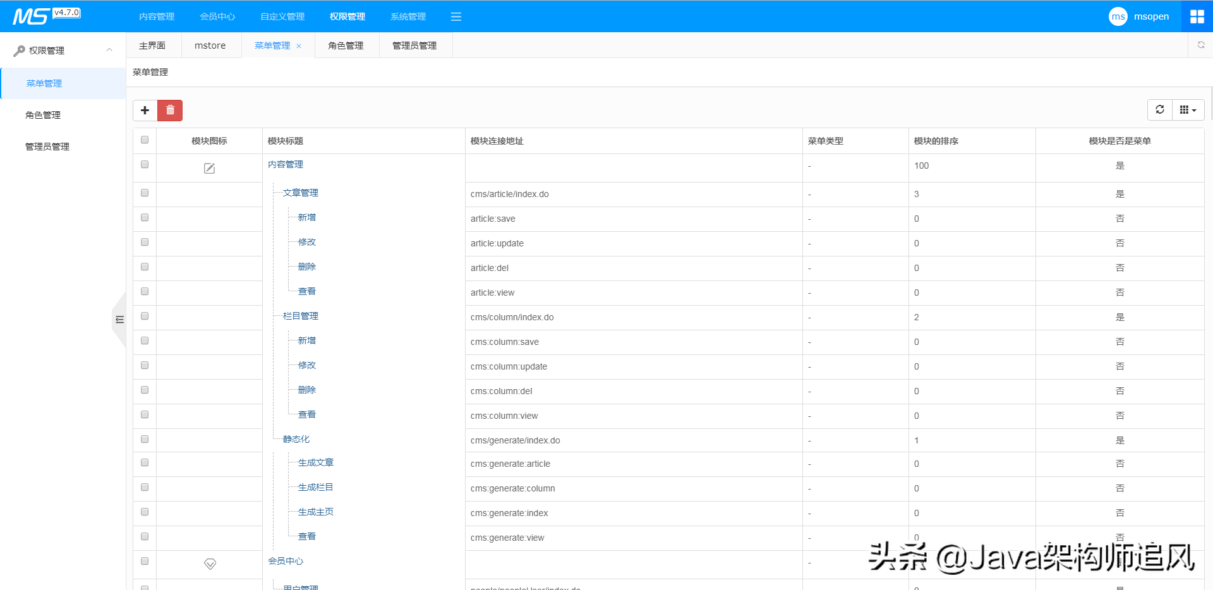Click the sidebar collapse arrow on the left edge
This screenshot has width=1213, height=590.
click(119, 320)
